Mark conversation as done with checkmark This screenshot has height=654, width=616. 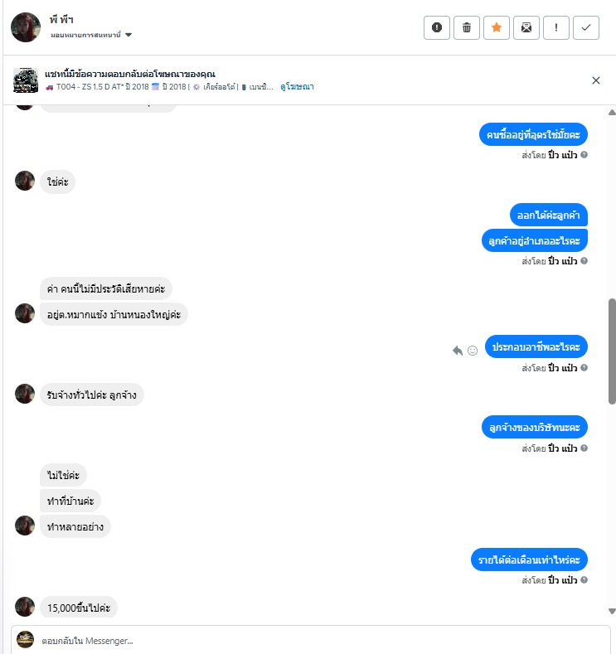586,27
